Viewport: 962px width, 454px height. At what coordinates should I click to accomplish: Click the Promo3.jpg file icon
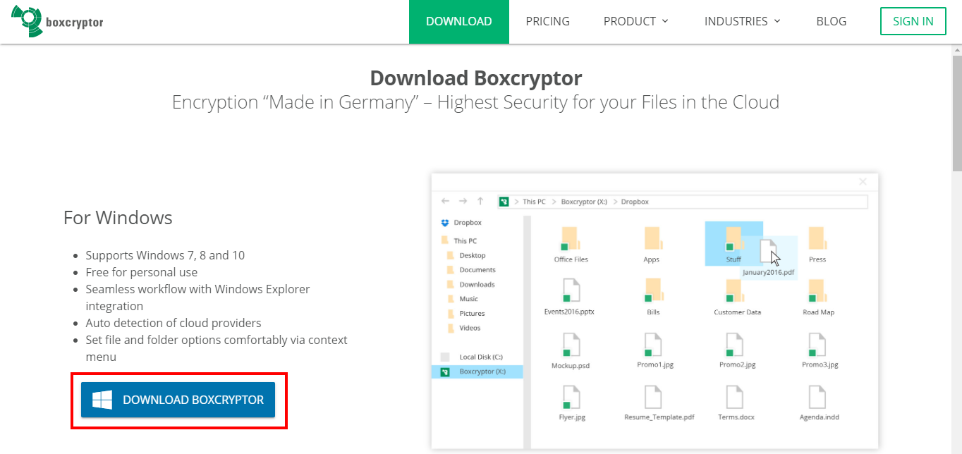tap(818, 344)
